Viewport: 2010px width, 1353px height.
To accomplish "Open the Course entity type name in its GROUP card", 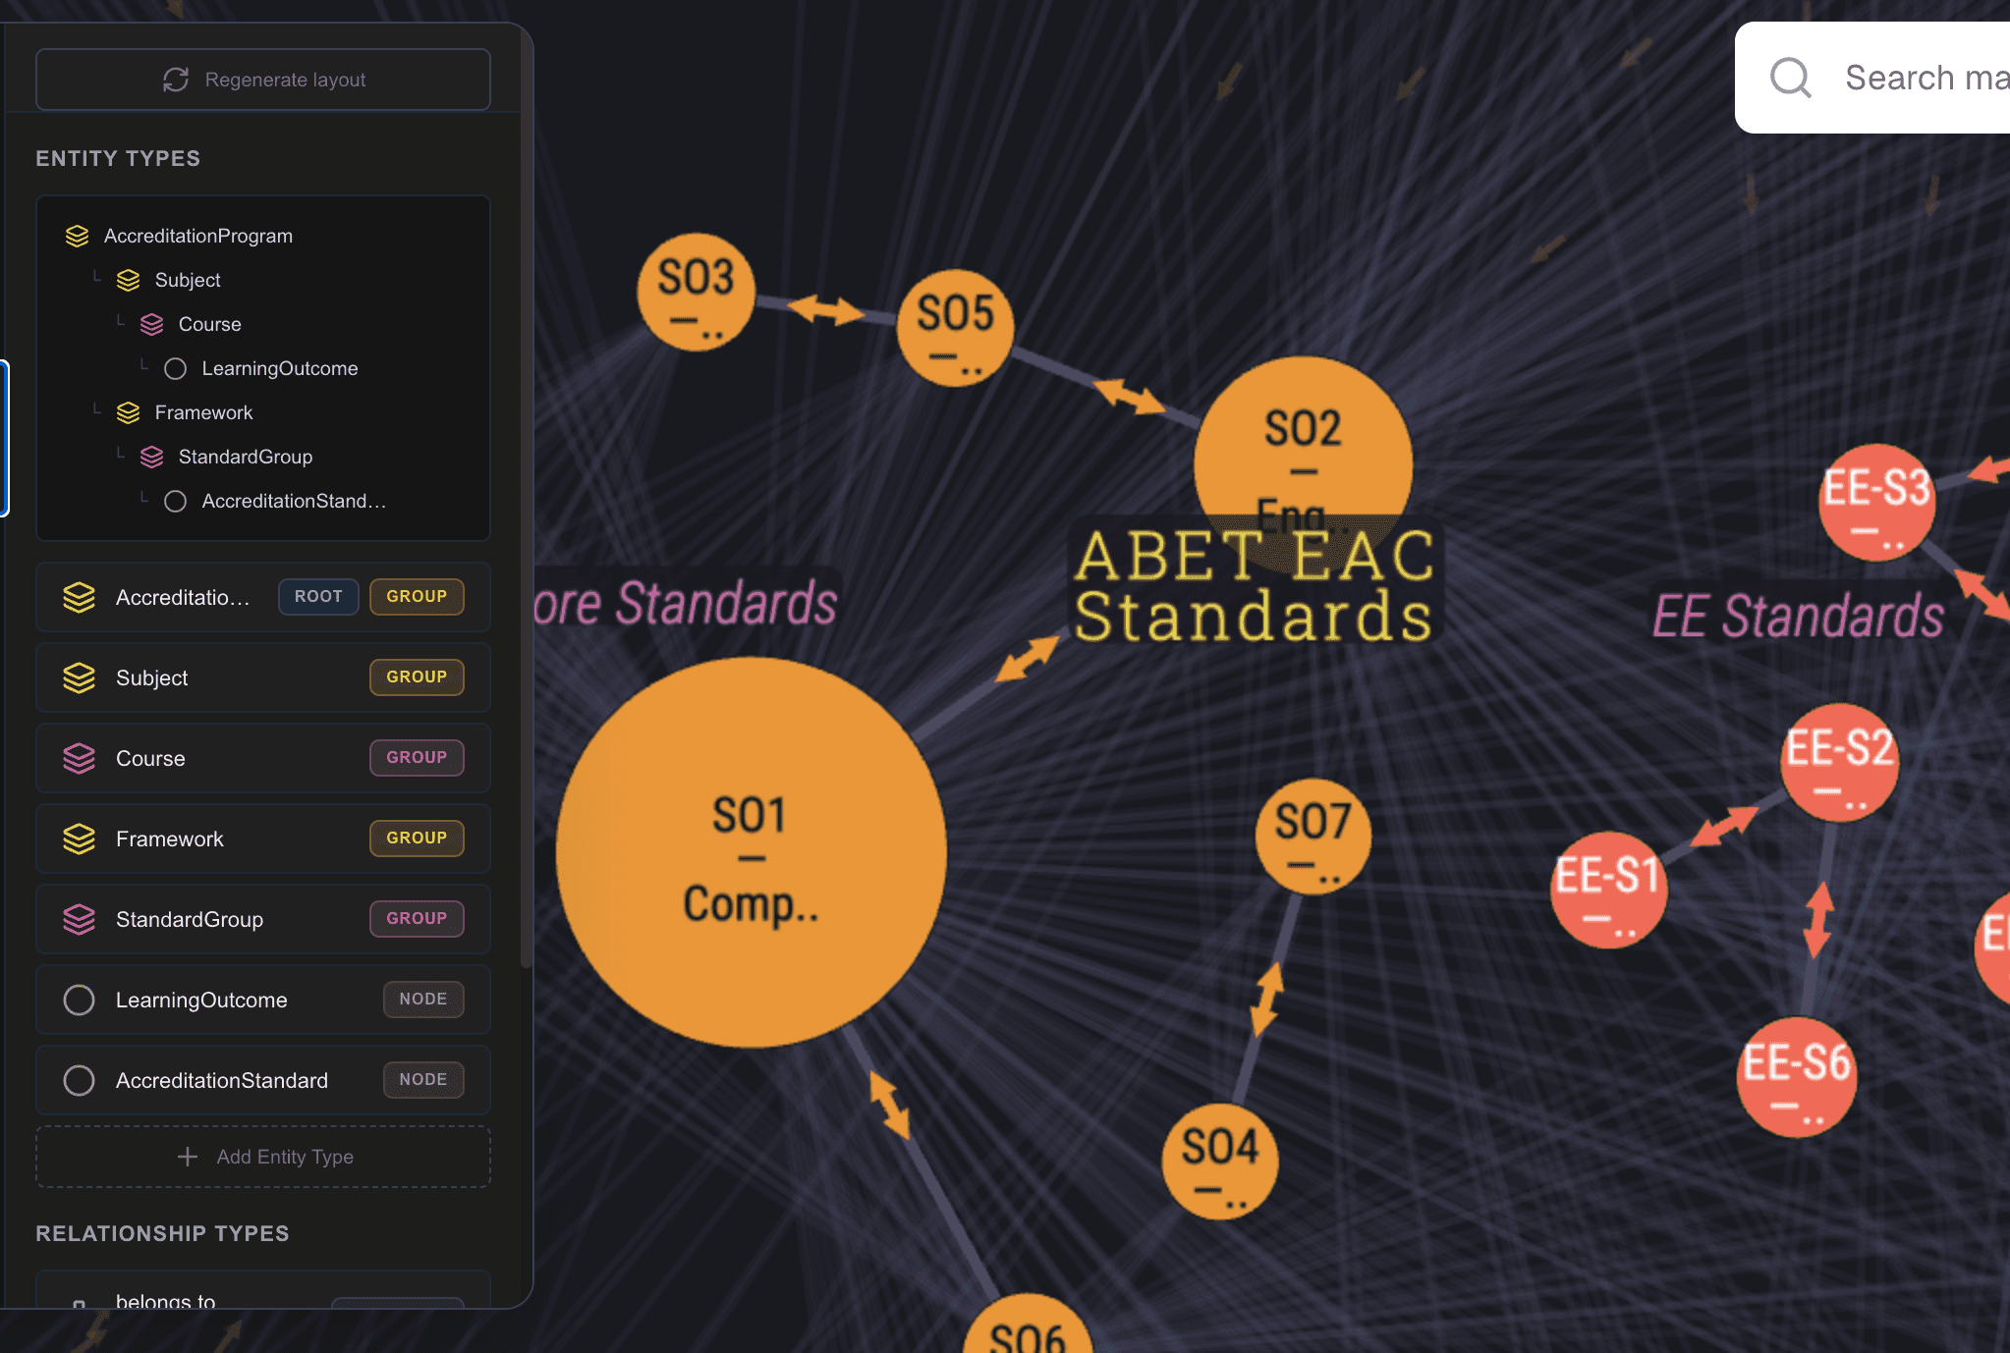I will [x=150, y=758].
